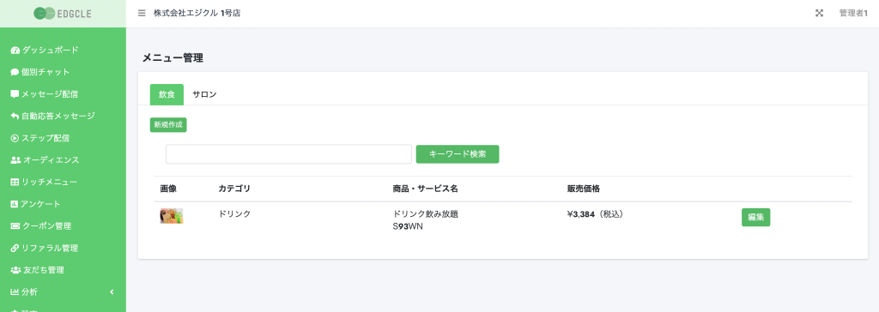Open リッチメニュー grid icon
The image size is (879, 312).
15,182
